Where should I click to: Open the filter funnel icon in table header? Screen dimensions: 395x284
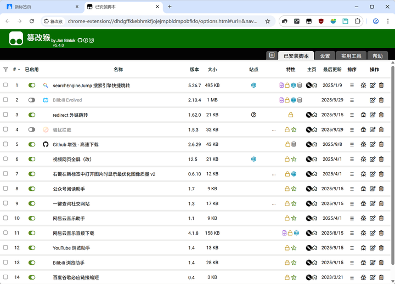click(x=5, y=70)
